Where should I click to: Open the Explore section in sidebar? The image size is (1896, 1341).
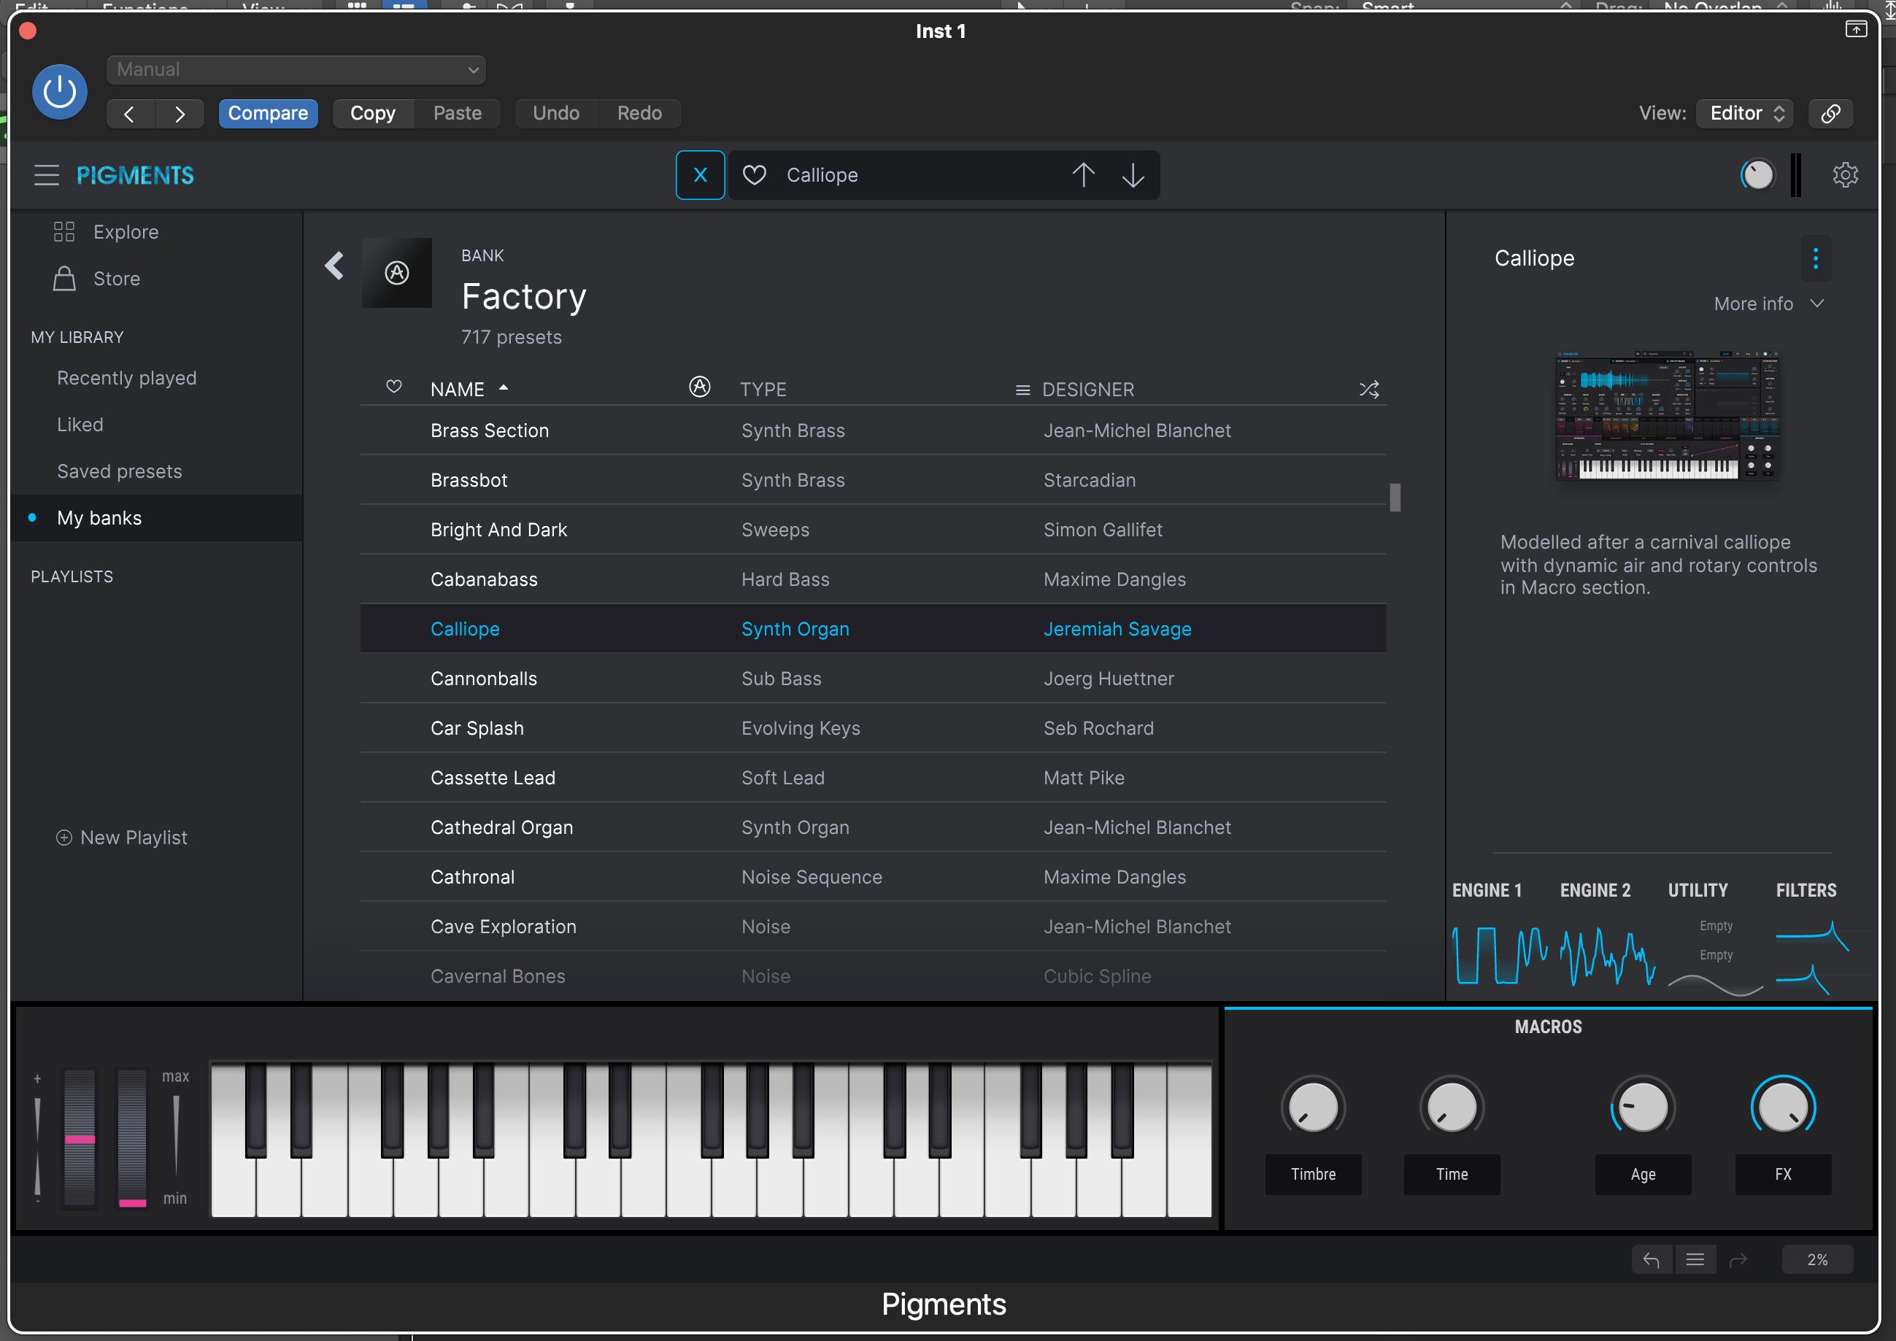tap(126, 232)
